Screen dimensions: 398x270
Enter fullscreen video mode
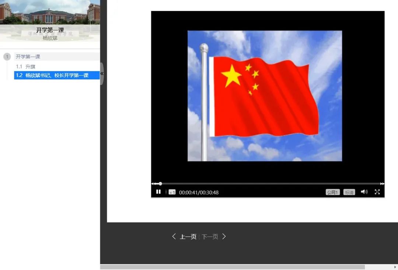[377, 192]
